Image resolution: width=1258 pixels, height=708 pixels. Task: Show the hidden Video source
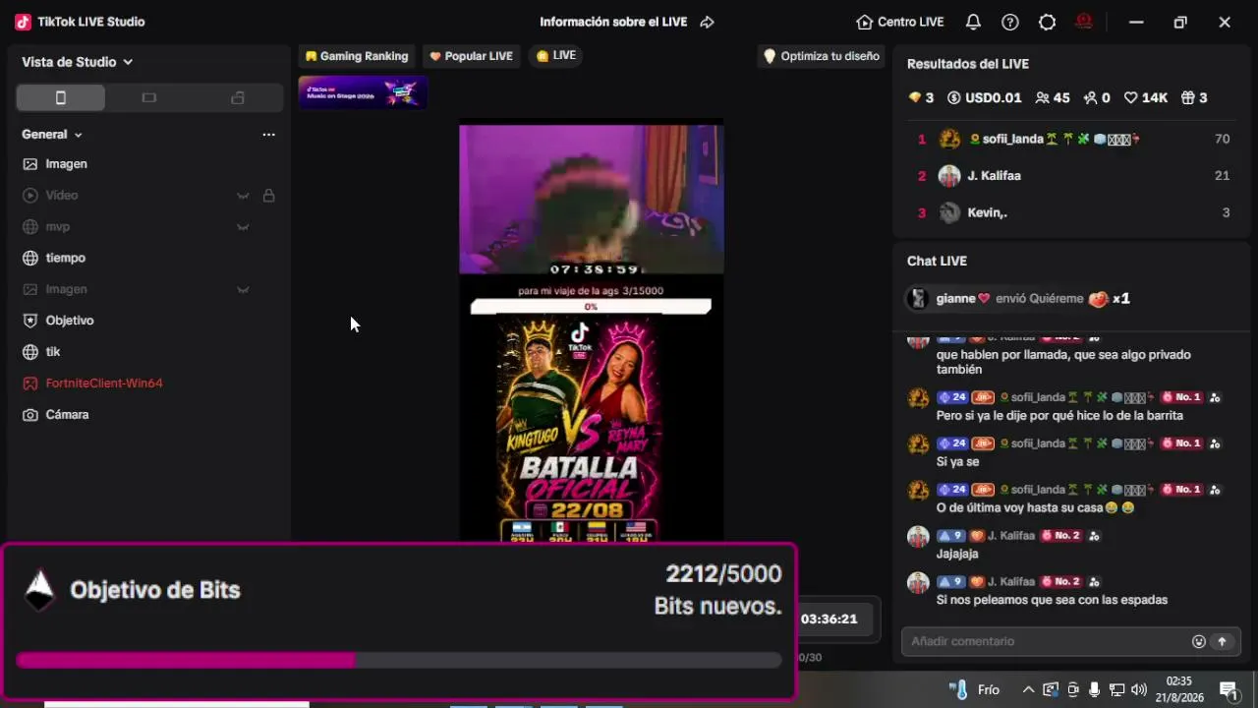243,196
